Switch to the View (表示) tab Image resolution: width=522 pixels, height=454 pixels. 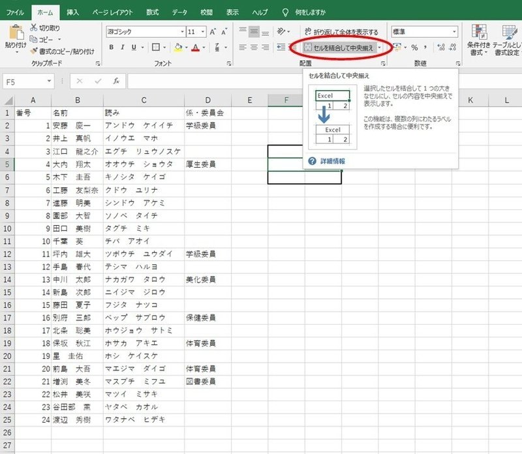click(x=232, y=12)
